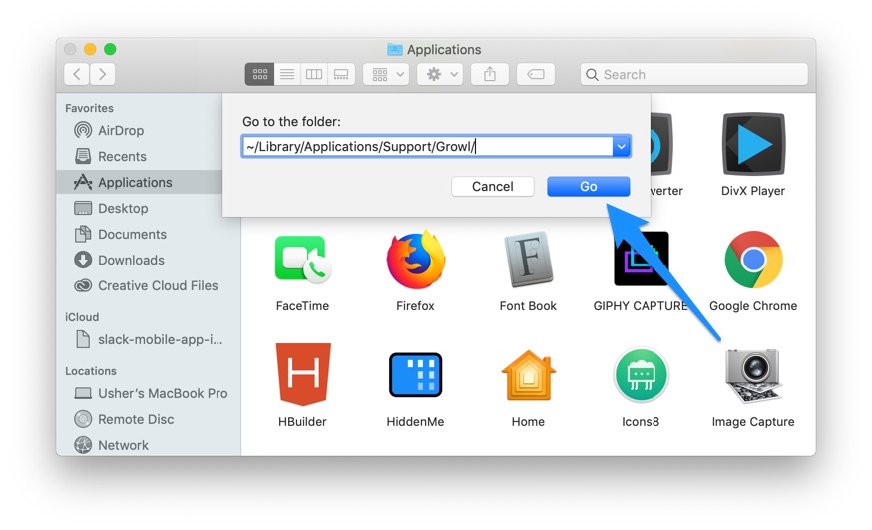This screenshot has height=530, width=872.
Task: Click the Edit Tags toolbar button
Action: [536, 74]
